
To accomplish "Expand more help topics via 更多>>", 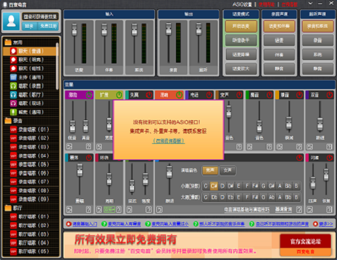I will point(326,224).
